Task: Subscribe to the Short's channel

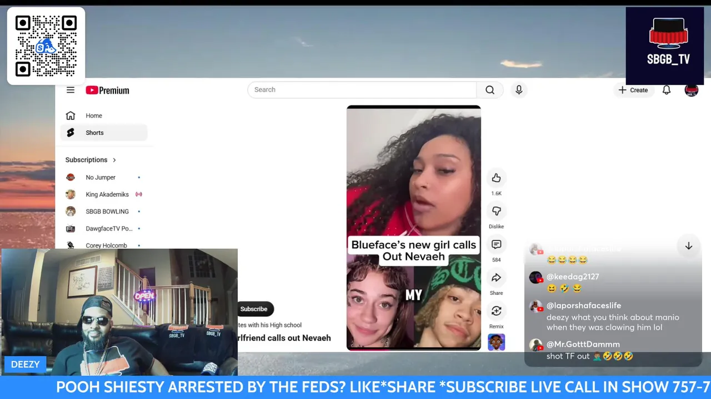Action: pyautogui.click(x=256, y=309)
